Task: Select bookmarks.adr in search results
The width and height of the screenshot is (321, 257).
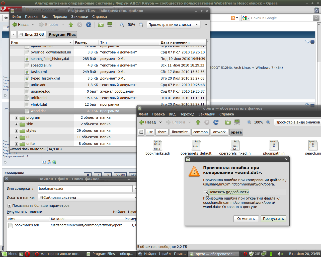Action: pyautogui.click(x=72, y=225)
